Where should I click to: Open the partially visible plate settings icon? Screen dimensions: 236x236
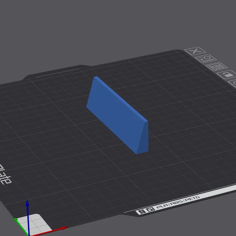pos(233,83)
